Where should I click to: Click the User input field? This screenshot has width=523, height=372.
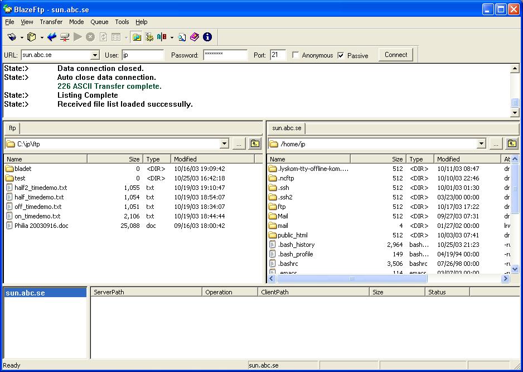[x=143, y=55]
